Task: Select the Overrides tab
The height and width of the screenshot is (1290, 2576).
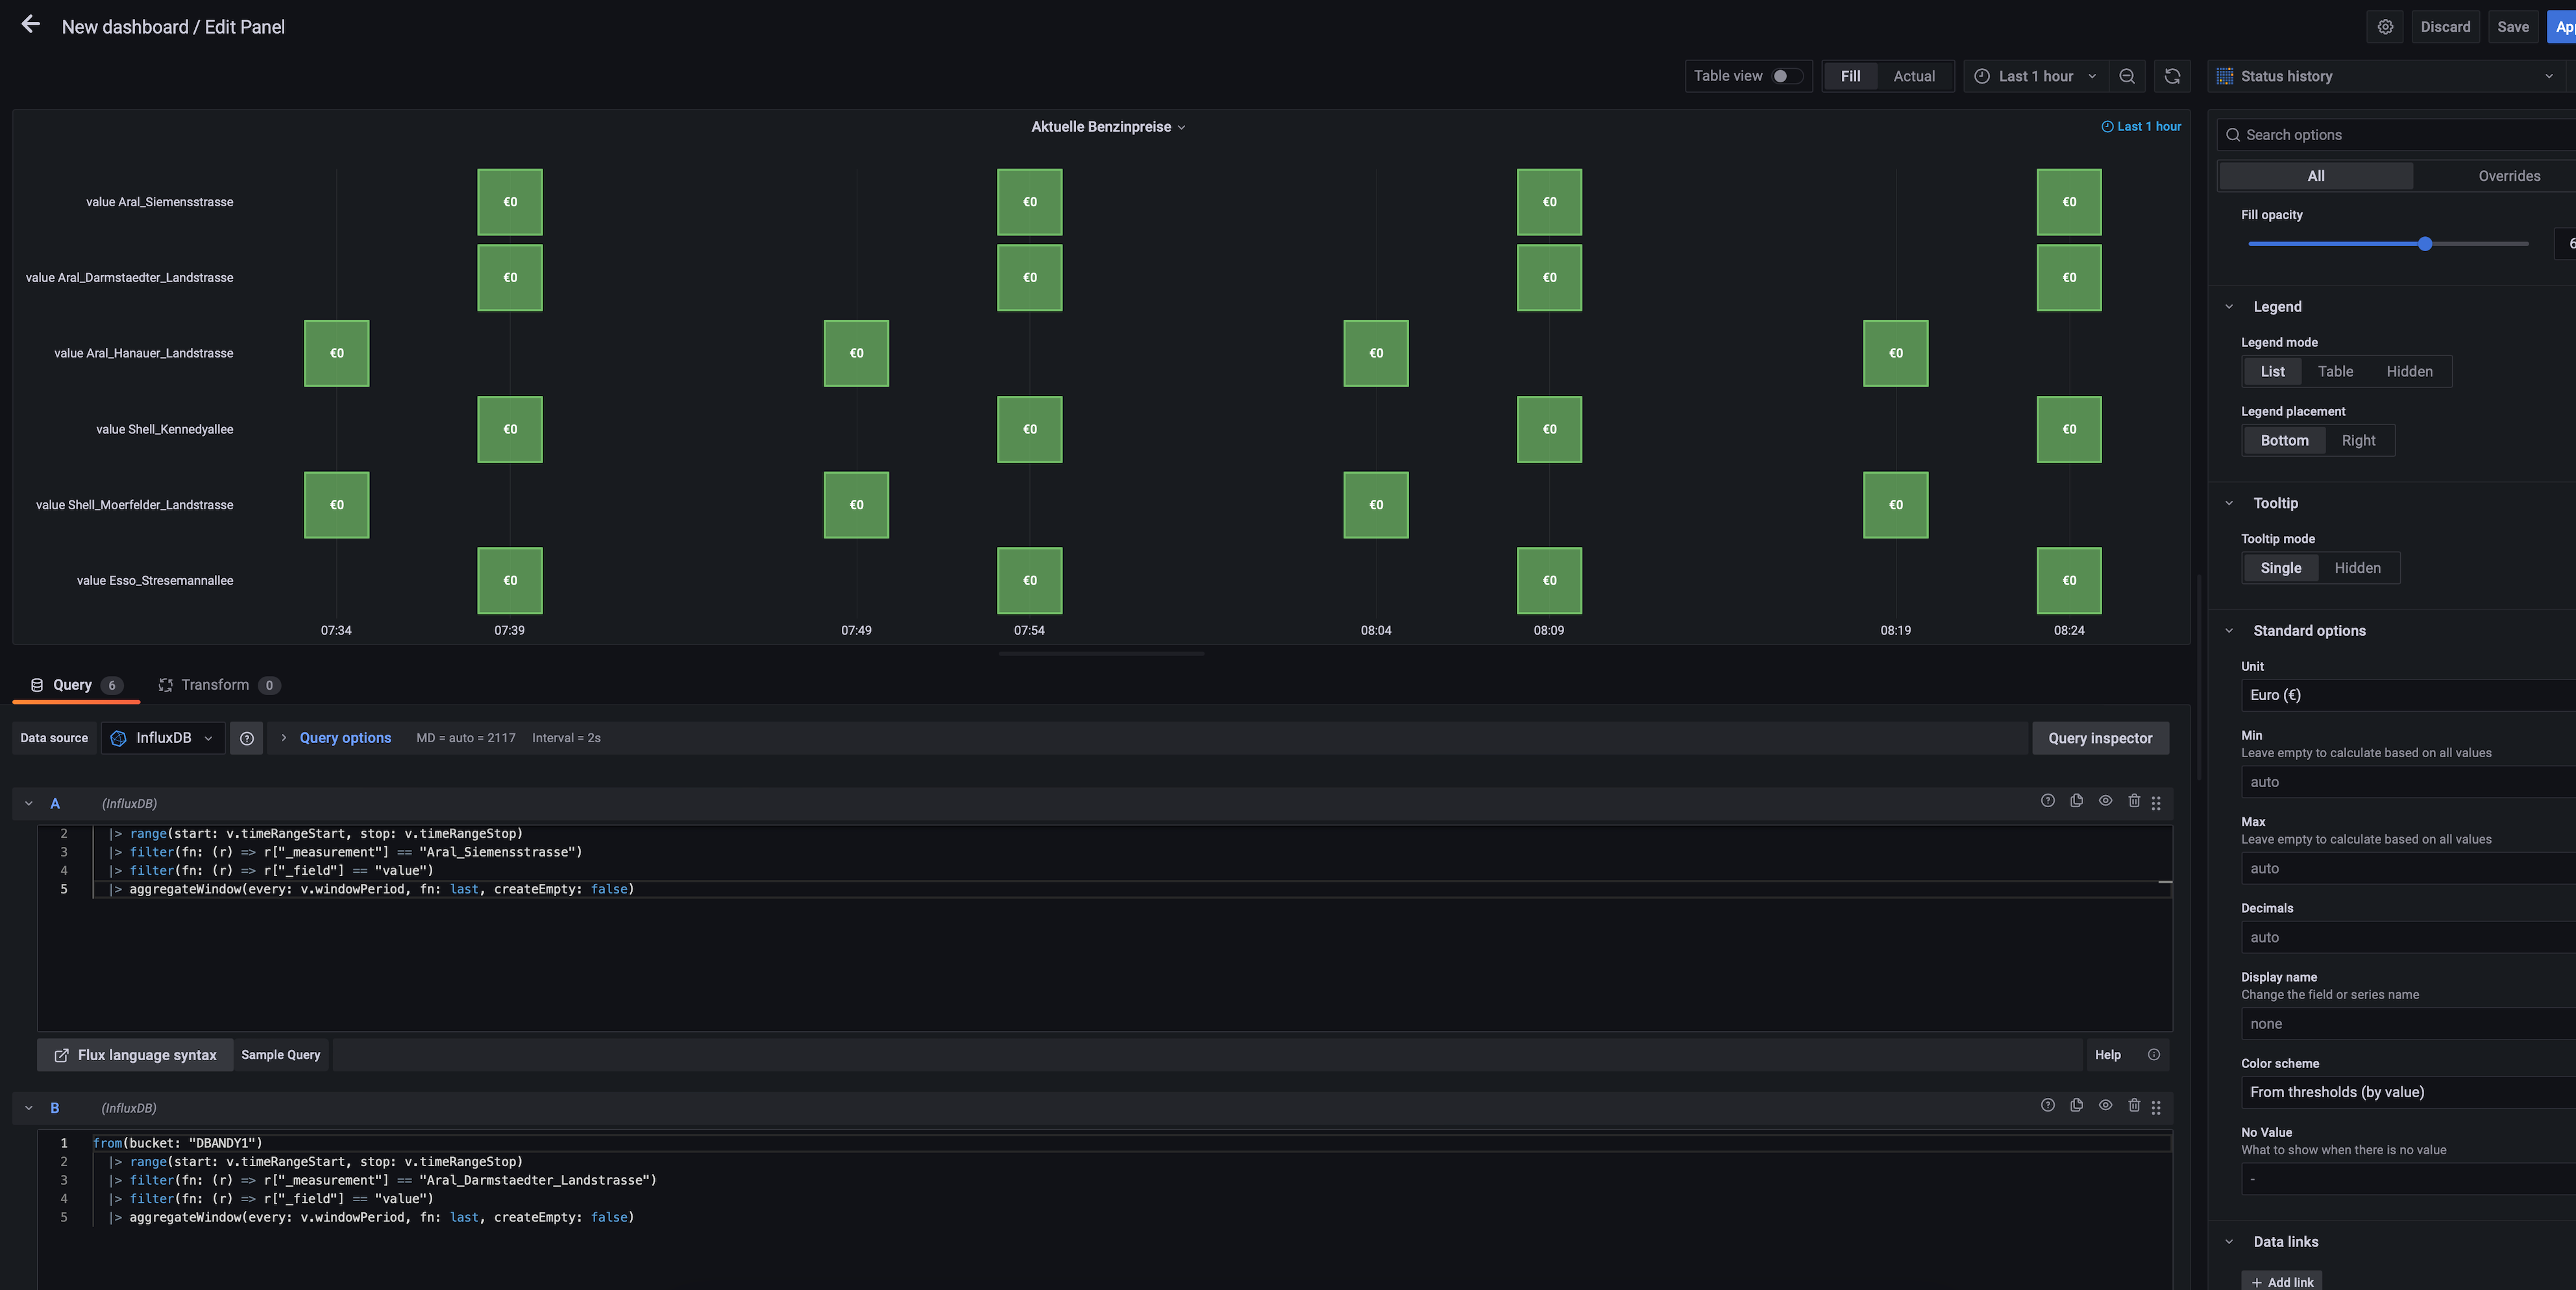Action: (x=2508, y=176)
